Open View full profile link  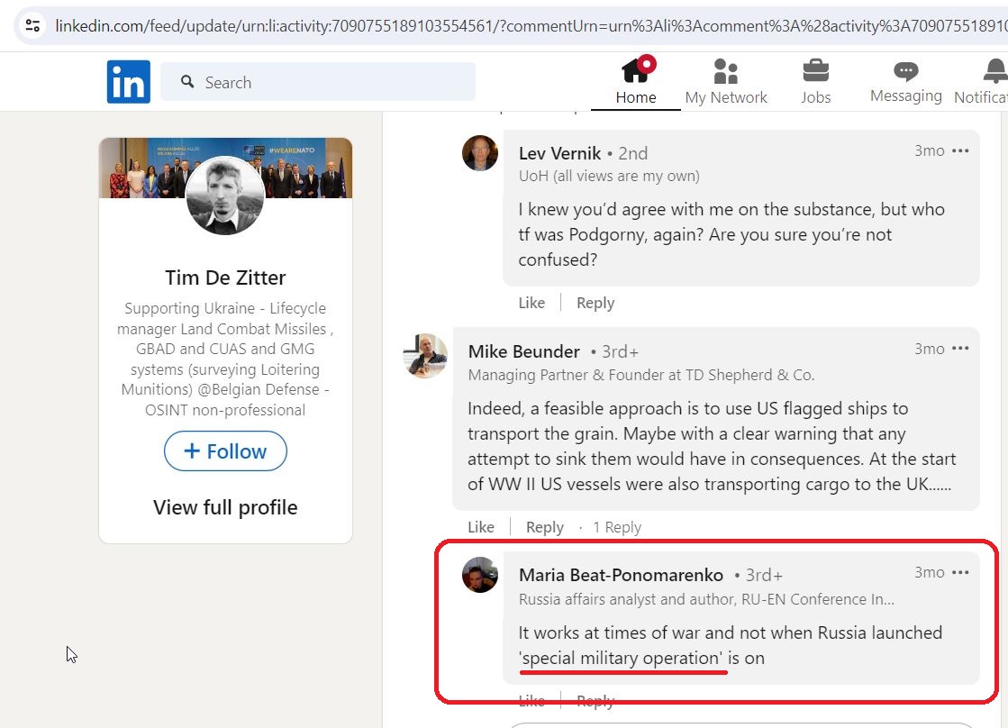(x=225, y=507)
